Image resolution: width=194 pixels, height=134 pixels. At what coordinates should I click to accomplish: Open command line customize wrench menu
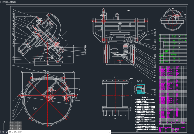[x=6, y=132]
